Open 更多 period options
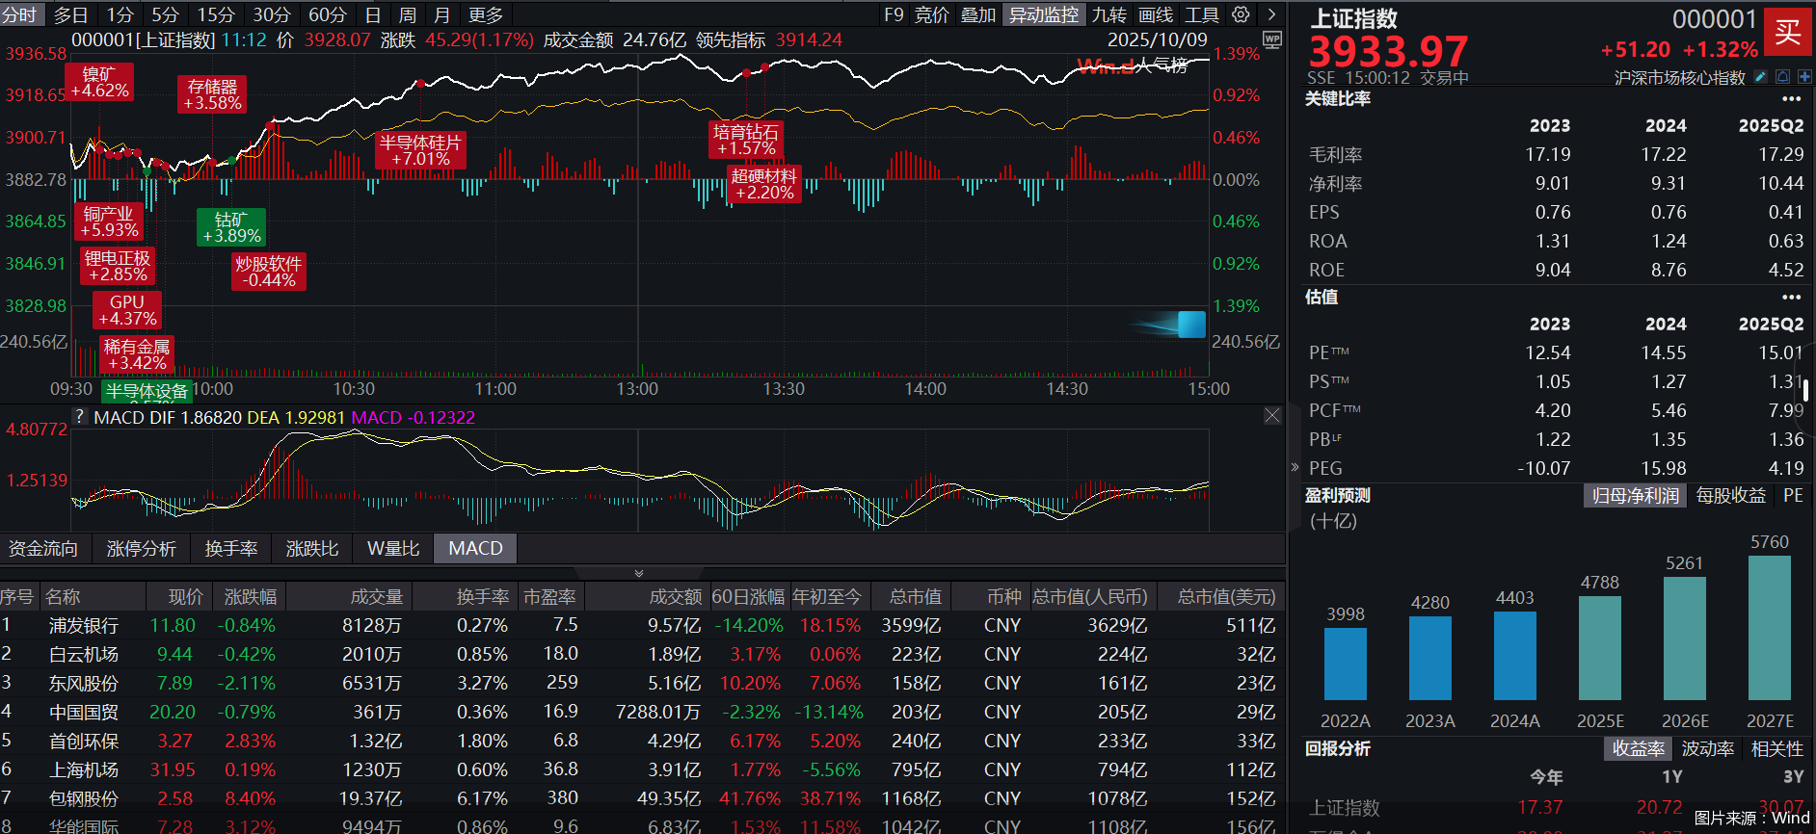The width and height of the screenshot is (1816, 834). 486,14
